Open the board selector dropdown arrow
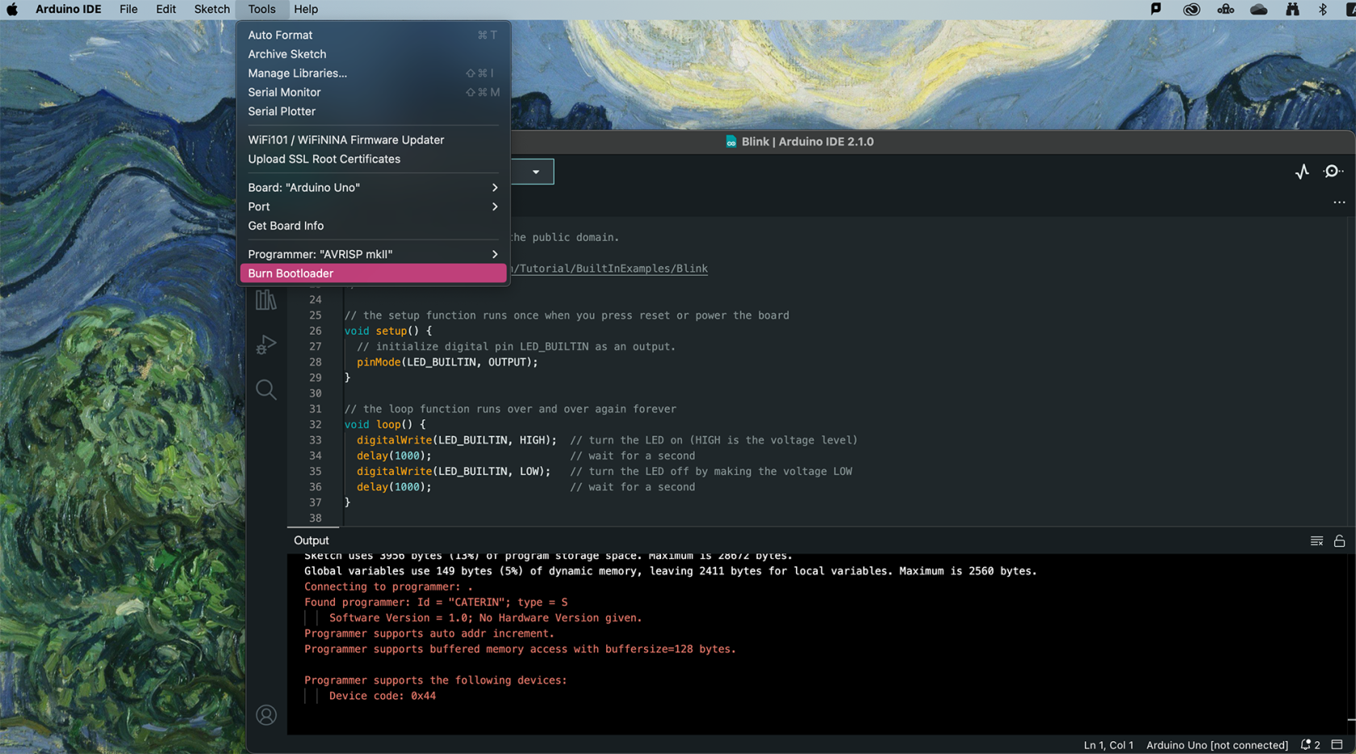 (536, 172)
